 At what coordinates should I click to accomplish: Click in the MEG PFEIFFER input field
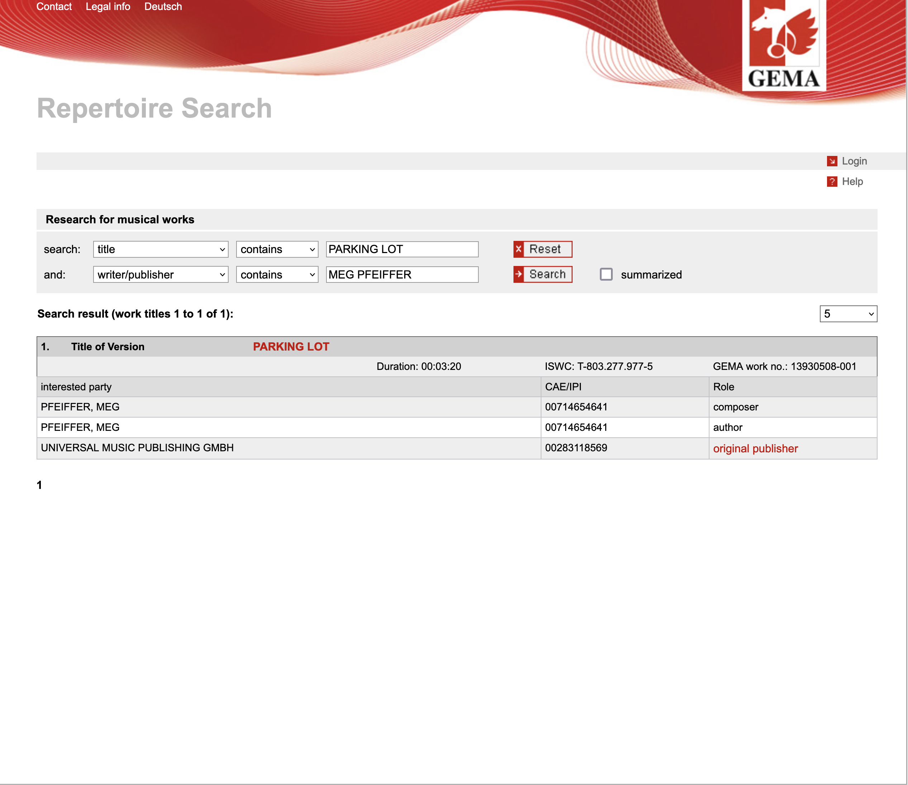[x=402, y=275]
